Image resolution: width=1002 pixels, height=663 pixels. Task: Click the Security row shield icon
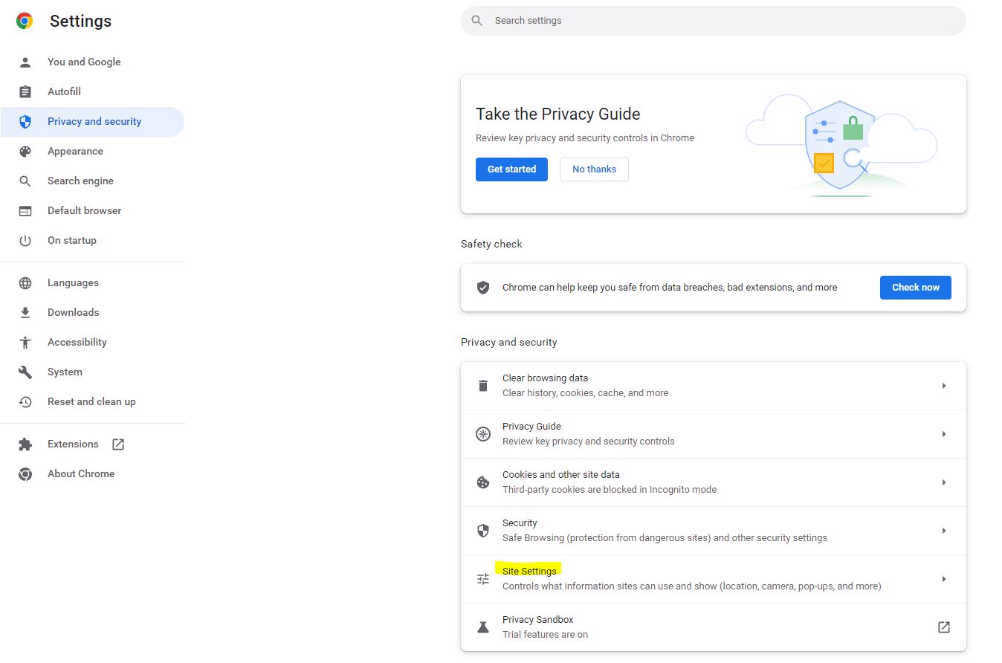[x=483, y=531]
